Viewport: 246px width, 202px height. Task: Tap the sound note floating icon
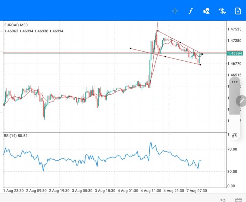(235, 135)
